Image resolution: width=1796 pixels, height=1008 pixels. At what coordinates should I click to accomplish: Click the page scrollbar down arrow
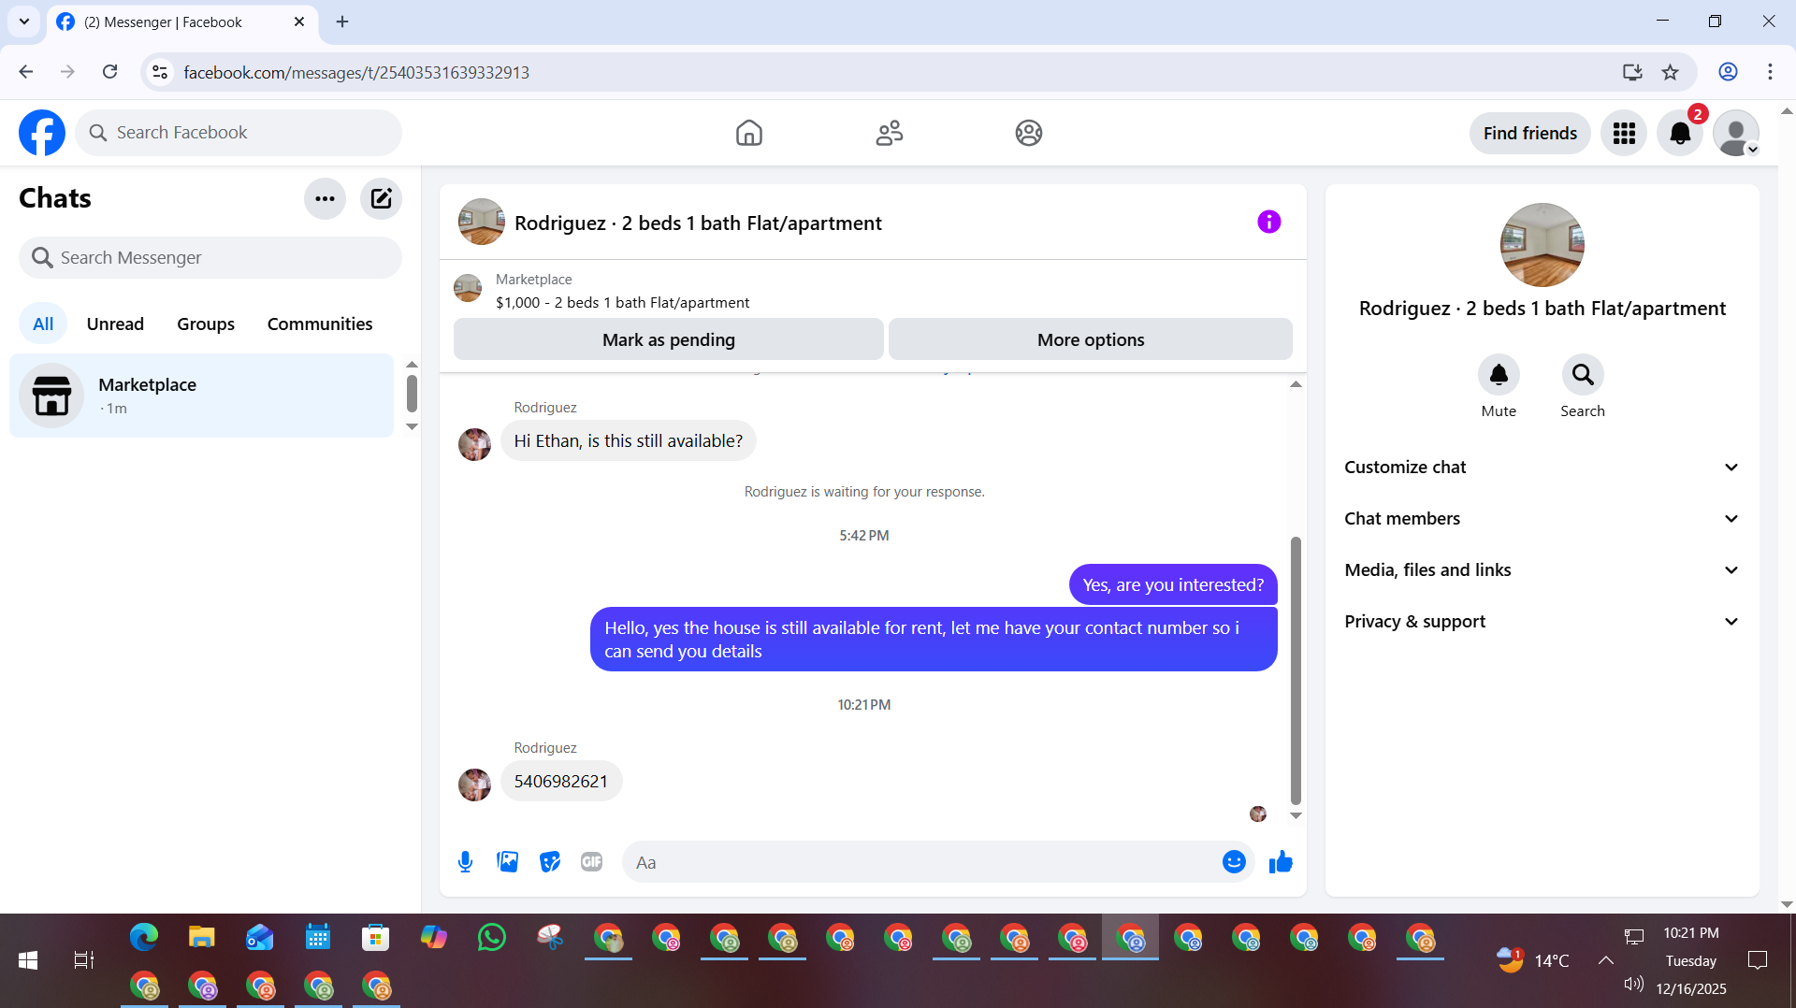pyautogui.click(x=1787, y=904)
